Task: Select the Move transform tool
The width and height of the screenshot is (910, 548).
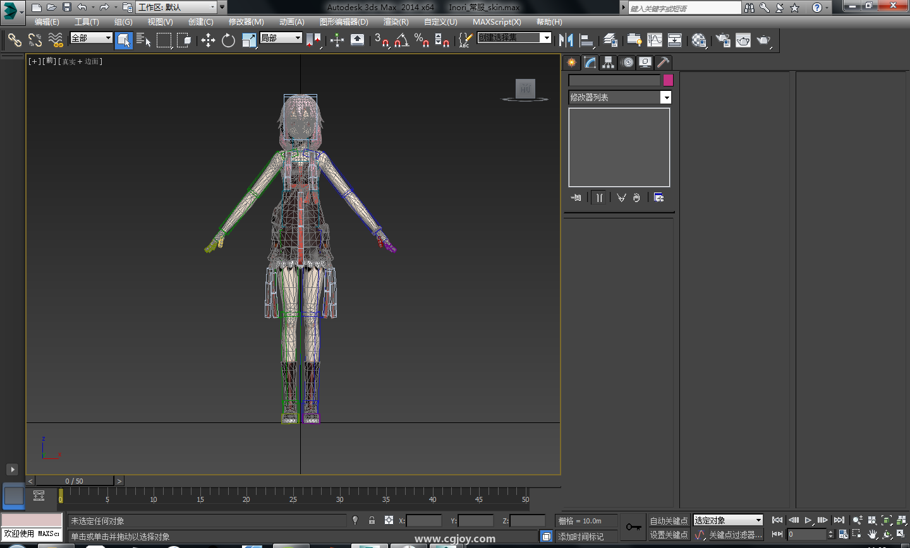Action: 208,40
